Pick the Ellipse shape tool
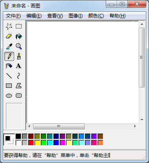This screenshot has width=149, height=163. click(9, 96)
